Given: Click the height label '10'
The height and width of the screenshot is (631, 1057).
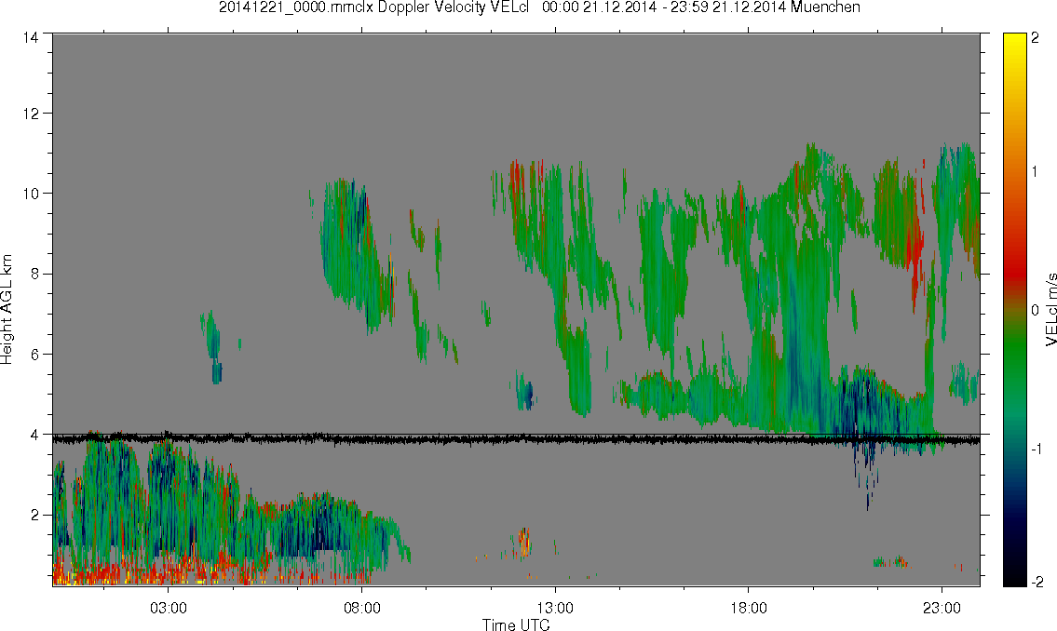Looking at the screenshot, I should (31, 194).
